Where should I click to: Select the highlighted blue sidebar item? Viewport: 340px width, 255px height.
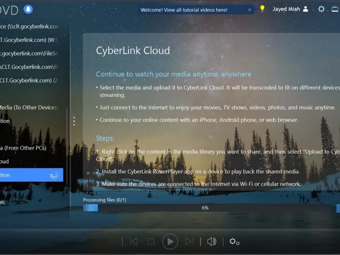coord(31,175)
